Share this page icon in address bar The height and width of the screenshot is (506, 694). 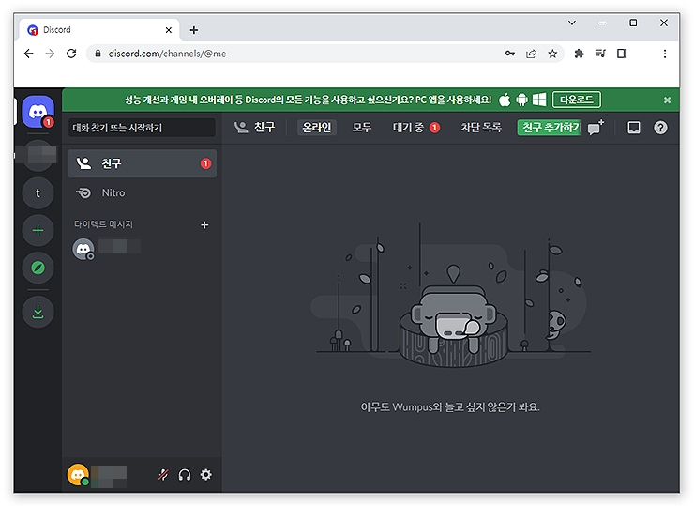[x=531, y=54]
